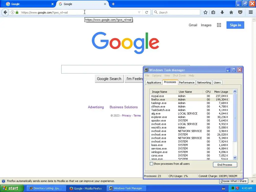Viewport: 256px width, 192px height.
Task: Click in the Google search input box
Action: (102, 69)
